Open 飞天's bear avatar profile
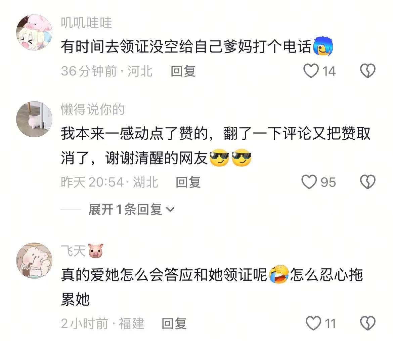This screenshot has width=393, height=341. (x=34, y=261)
